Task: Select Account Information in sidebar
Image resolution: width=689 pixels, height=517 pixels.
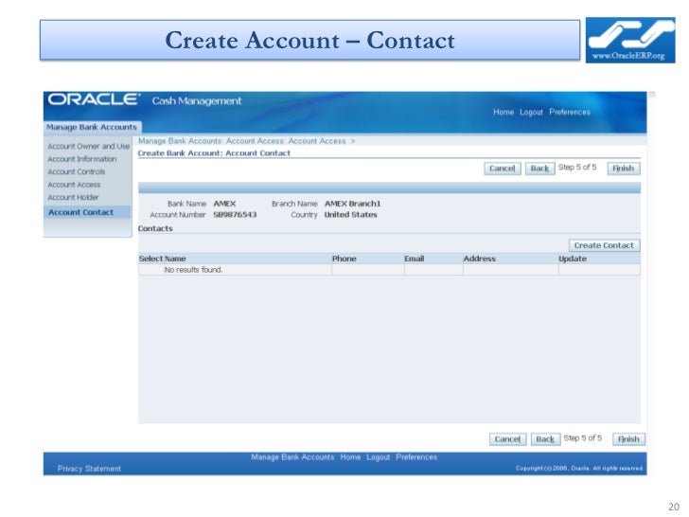Action: 82,159
